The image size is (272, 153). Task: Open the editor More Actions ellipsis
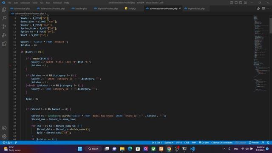268,8
